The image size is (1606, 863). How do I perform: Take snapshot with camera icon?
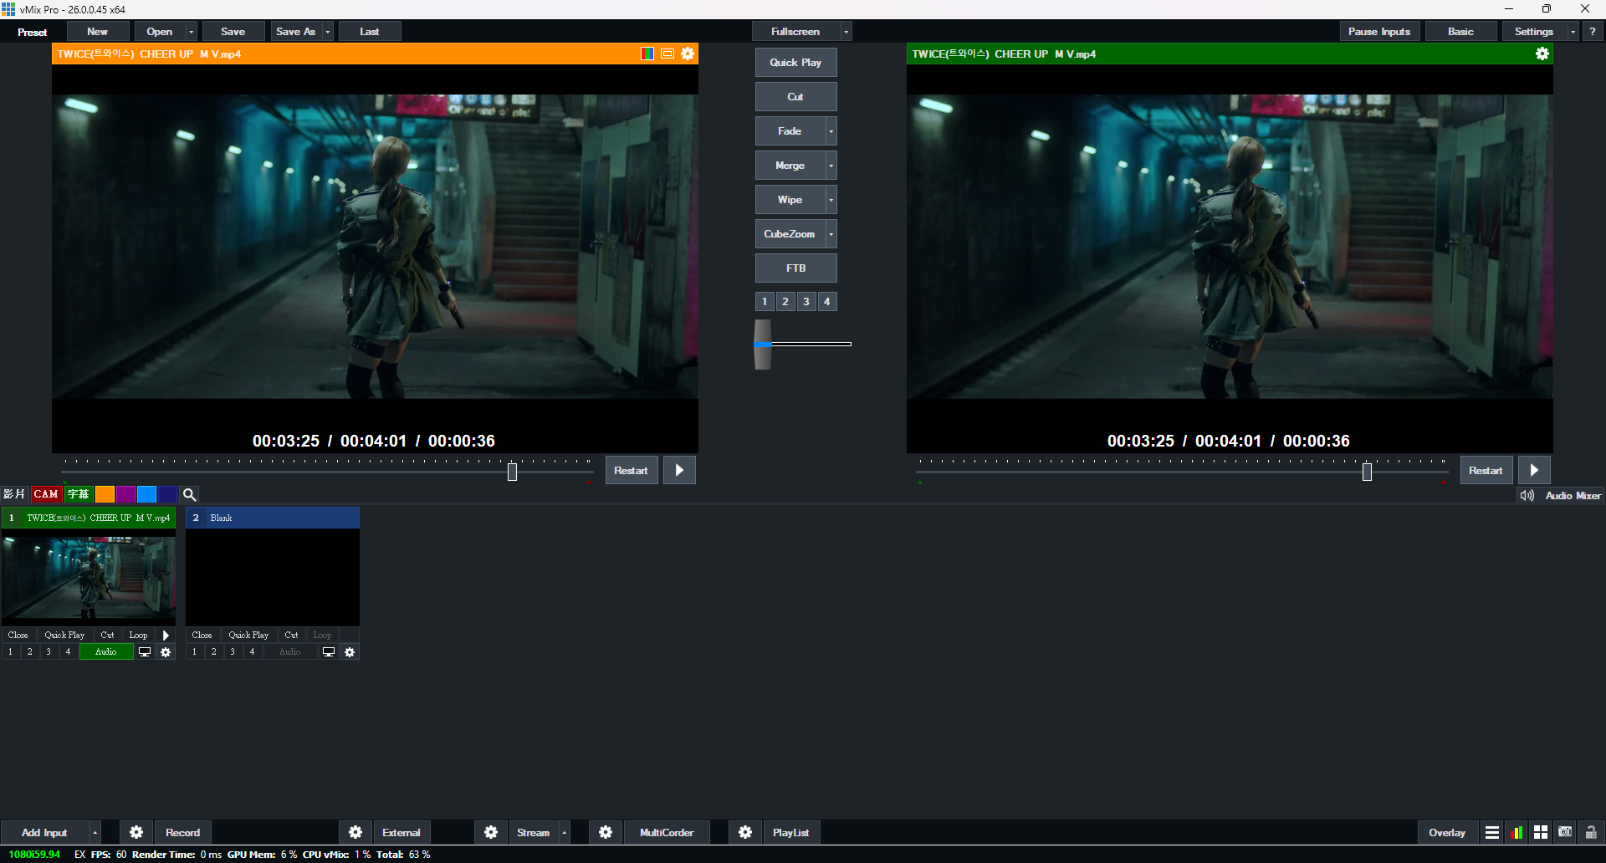[1565, 832]
